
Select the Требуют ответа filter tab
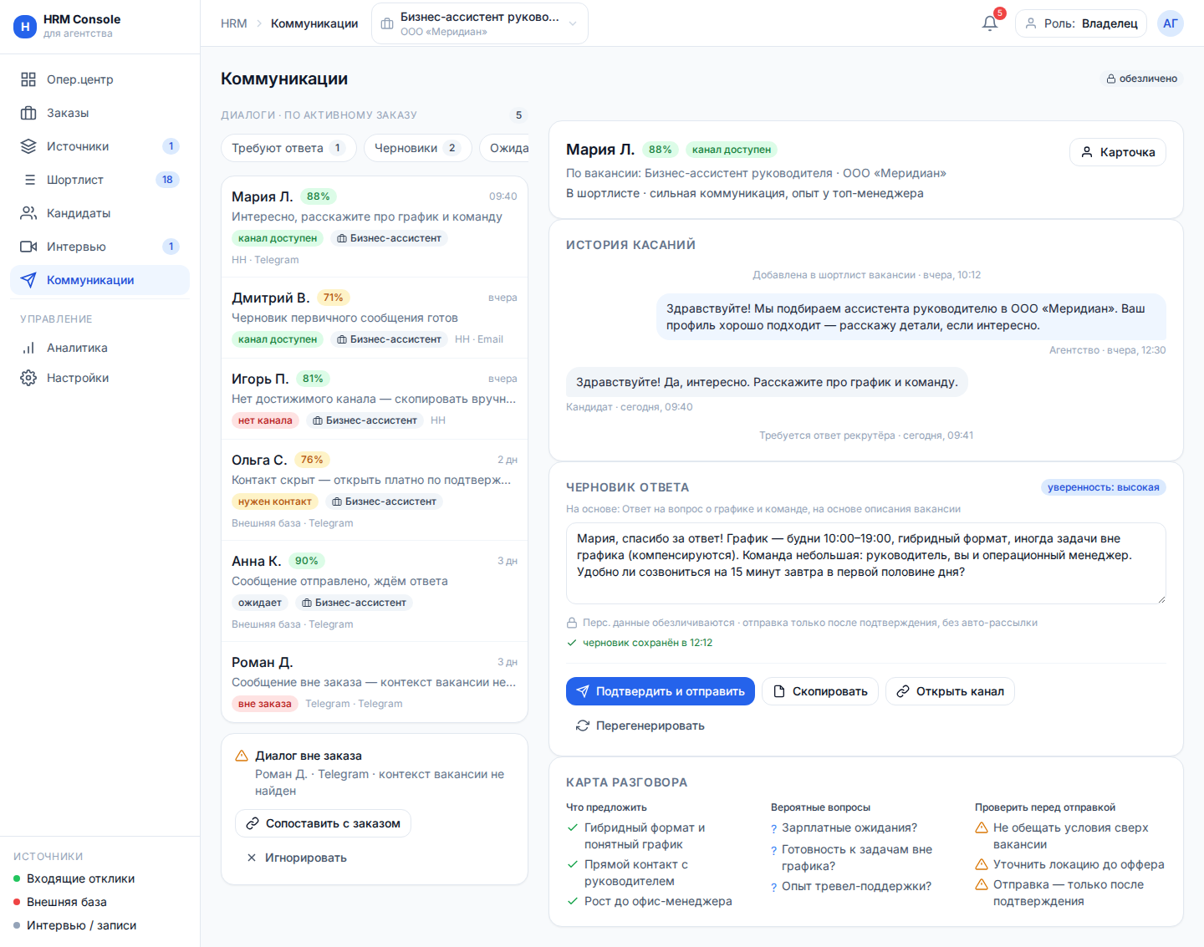tap(288, 148)
